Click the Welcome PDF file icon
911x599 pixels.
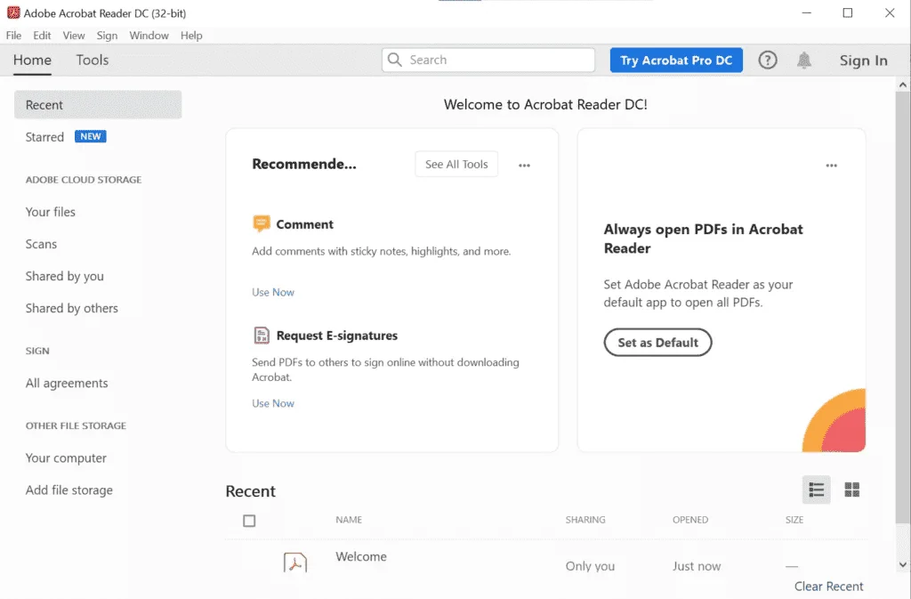(x=295, y=563)
